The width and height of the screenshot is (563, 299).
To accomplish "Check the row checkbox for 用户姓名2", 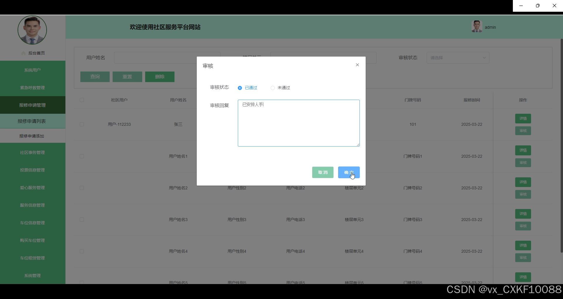I will click(82, 188).
